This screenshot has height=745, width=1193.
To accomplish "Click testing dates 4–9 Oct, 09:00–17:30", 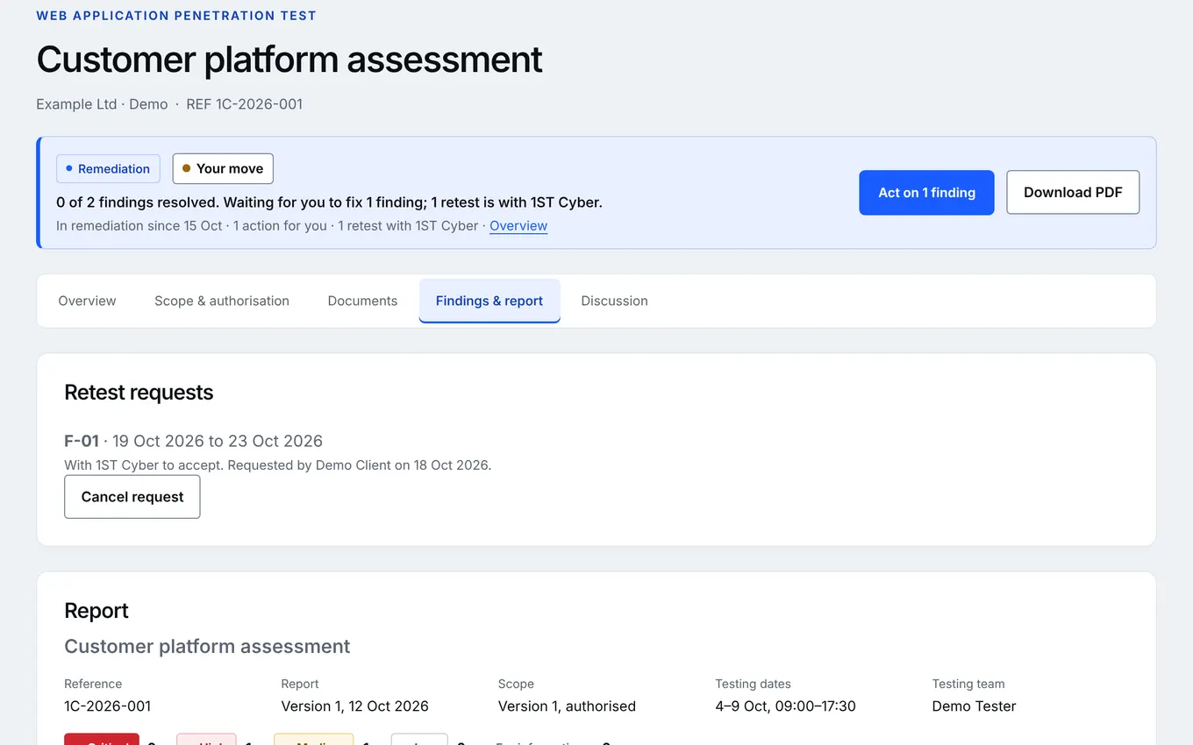I will pos(785,706).
